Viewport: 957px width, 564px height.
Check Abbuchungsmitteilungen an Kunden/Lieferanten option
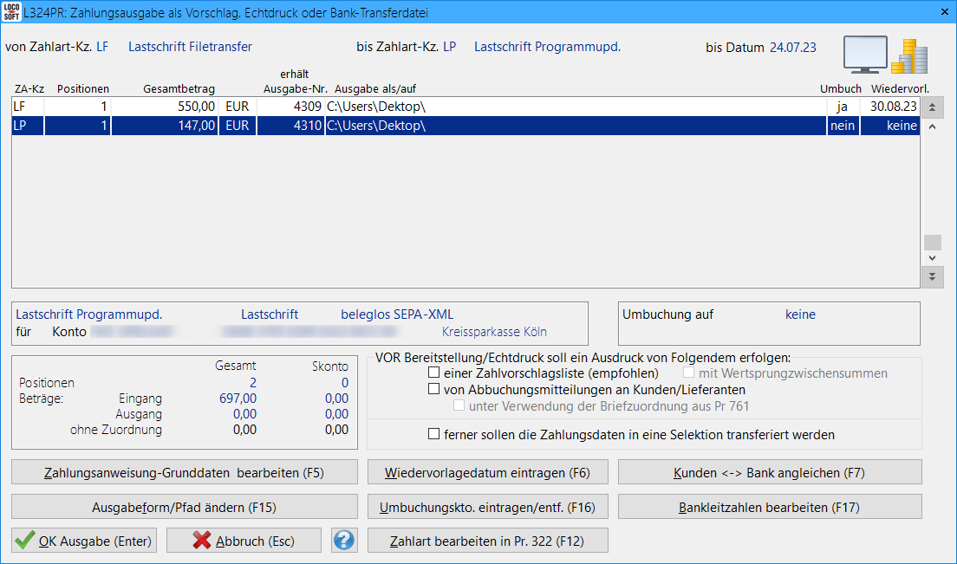(x=434, y=390)
